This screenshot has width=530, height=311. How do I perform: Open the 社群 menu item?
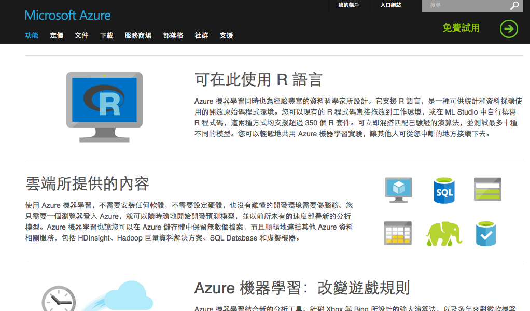201,35
